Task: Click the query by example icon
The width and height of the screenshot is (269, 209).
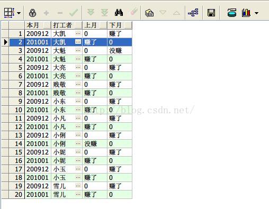Action: [x=149, y=13]
